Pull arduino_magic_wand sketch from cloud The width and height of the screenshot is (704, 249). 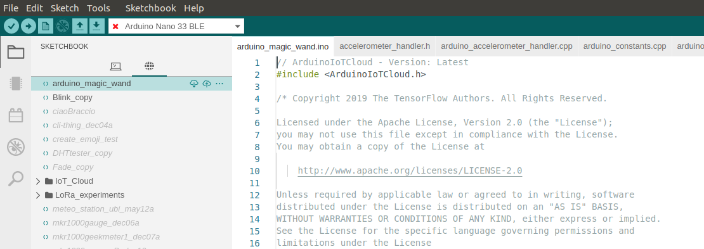point(194,84)
